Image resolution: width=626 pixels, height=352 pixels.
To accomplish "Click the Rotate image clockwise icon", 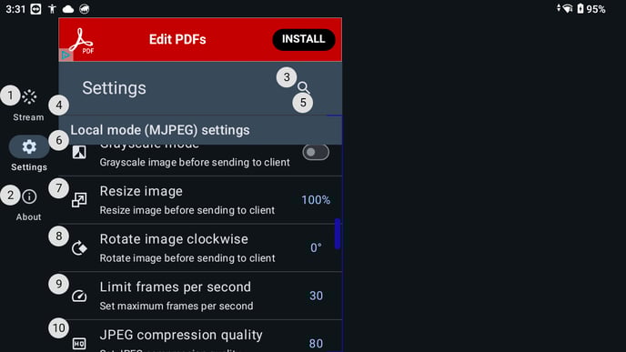I will pyautogui.click(x=79, y=247).
